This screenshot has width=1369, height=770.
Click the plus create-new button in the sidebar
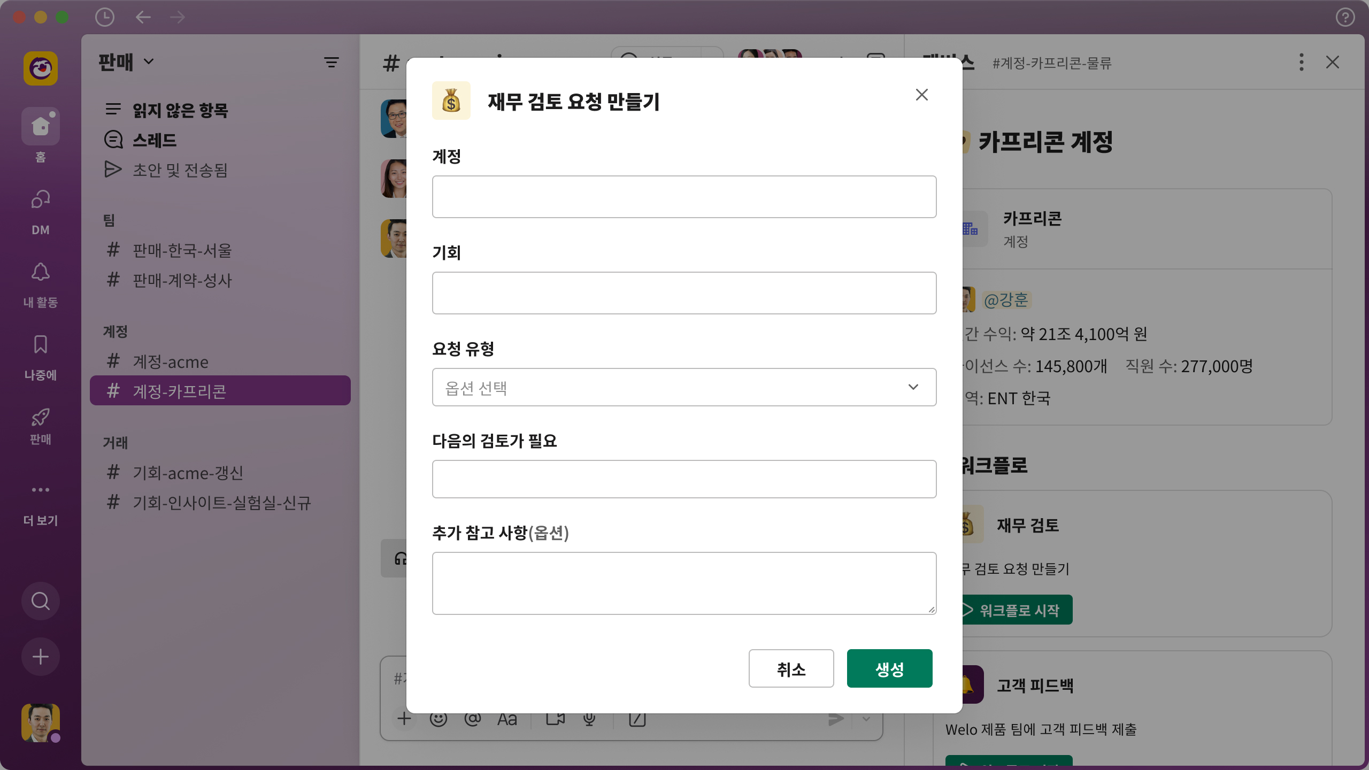point(40,657)
